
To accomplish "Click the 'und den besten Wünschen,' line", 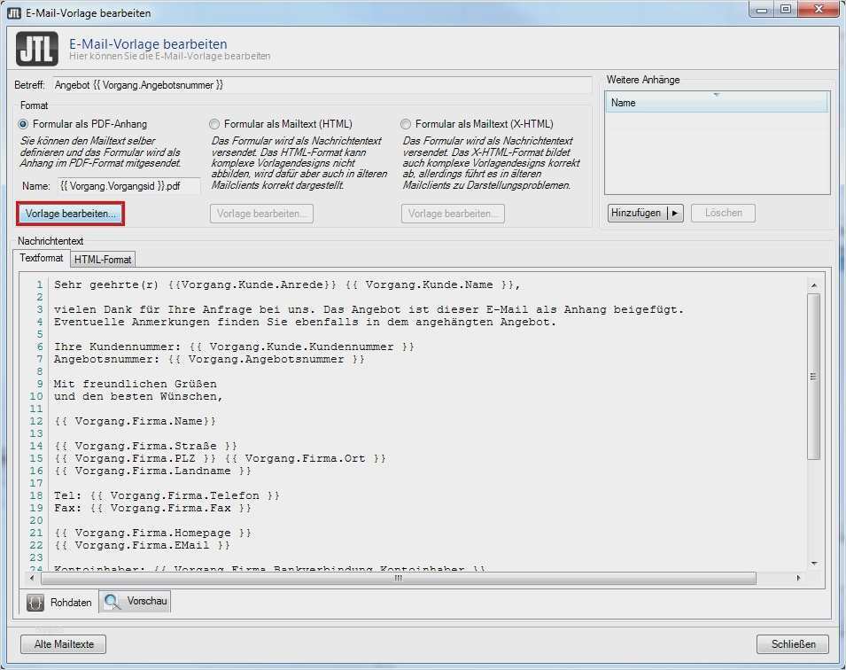I will pos(138,397).
